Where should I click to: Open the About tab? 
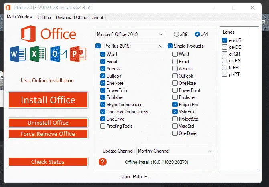(97, 18)
